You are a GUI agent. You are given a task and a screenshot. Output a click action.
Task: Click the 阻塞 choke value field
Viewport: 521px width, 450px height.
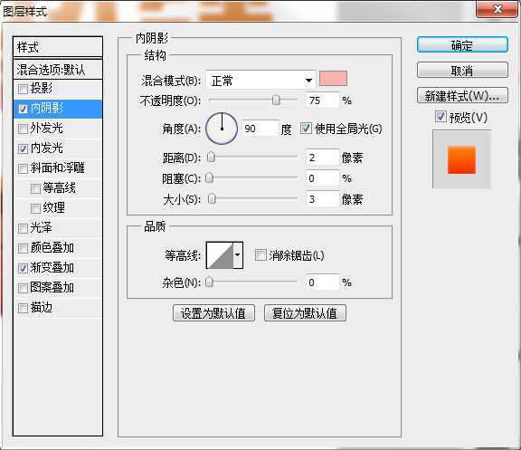pos(323,178)
